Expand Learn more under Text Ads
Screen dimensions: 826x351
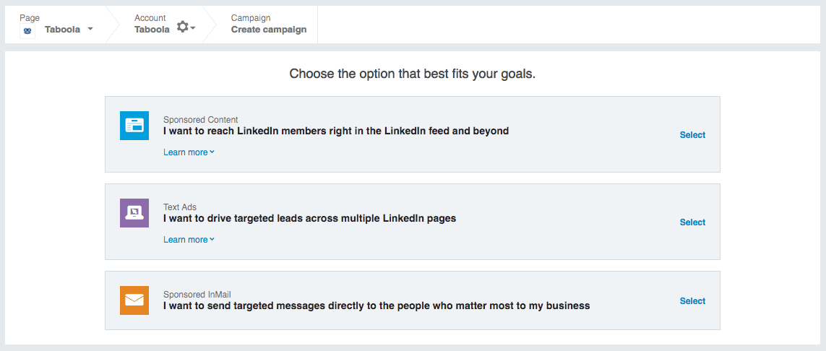click(189, 240)
